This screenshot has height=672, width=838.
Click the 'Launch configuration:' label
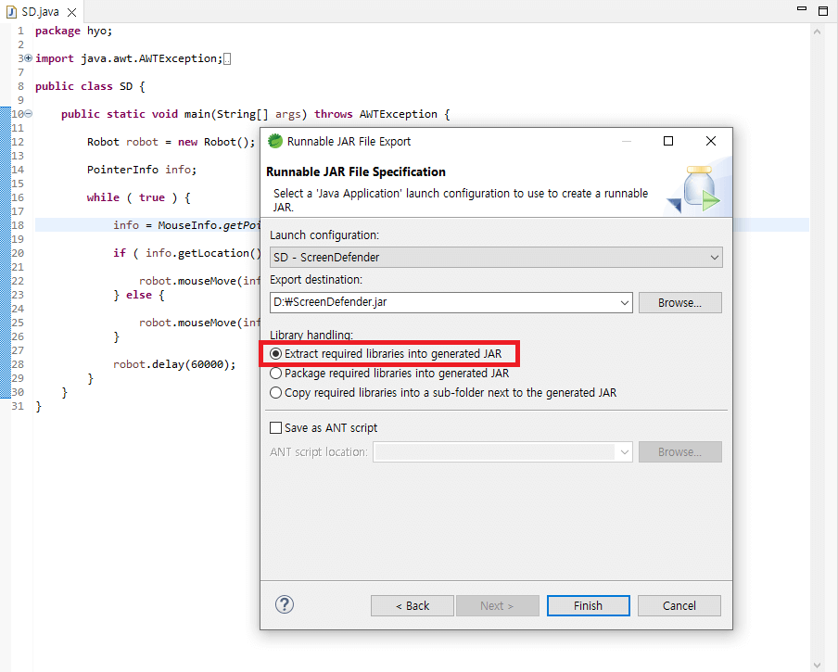click(x=324, y=235)
